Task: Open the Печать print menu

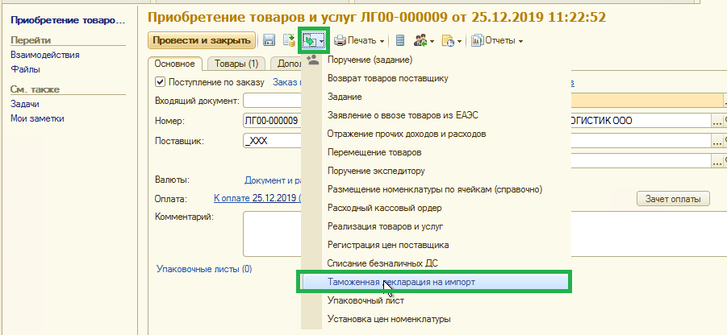Action: coord(358,40)
